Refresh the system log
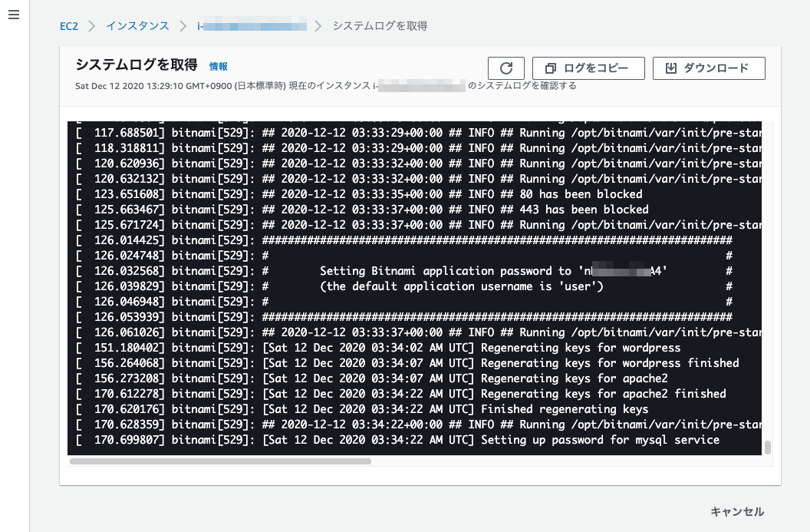Screen dimensions: 810x532 (x=505, y=68)
